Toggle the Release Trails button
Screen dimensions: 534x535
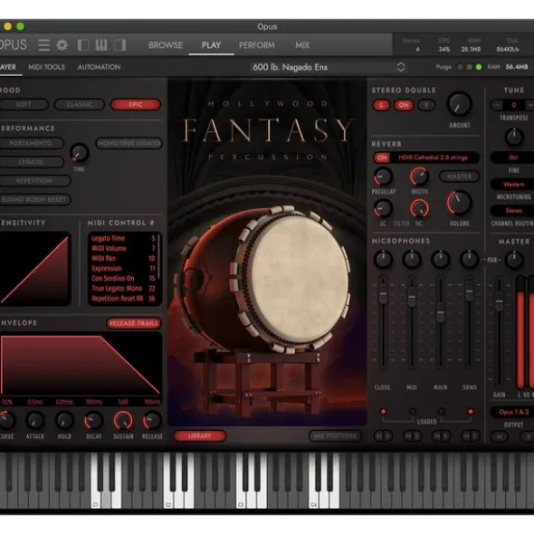click(134, 323)
